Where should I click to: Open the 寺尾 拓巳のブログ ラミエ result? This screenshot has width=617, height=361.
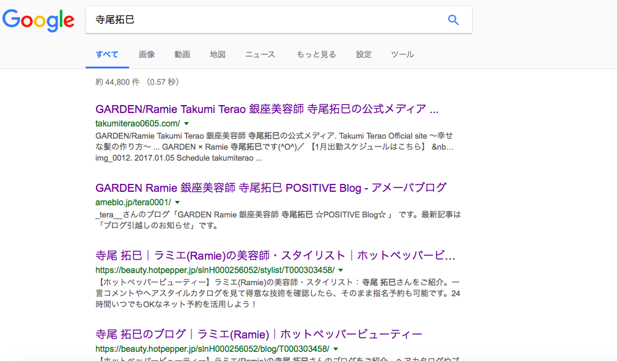click(259, 334)
